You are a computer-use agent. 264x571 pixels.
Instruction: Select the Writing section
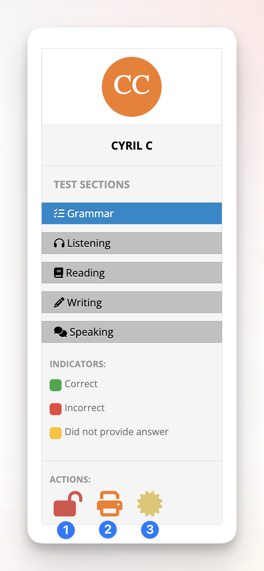point(132,302)
